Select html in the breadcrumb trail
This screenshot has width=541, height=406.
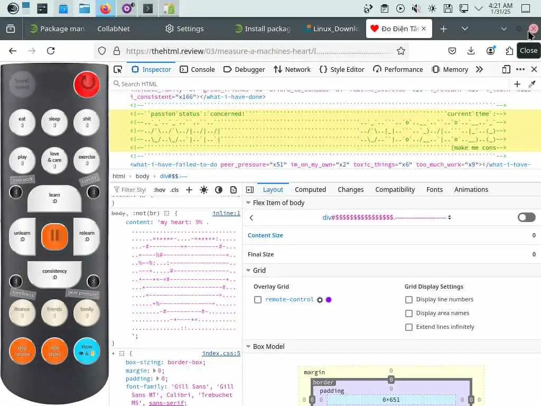click(119, 176)
